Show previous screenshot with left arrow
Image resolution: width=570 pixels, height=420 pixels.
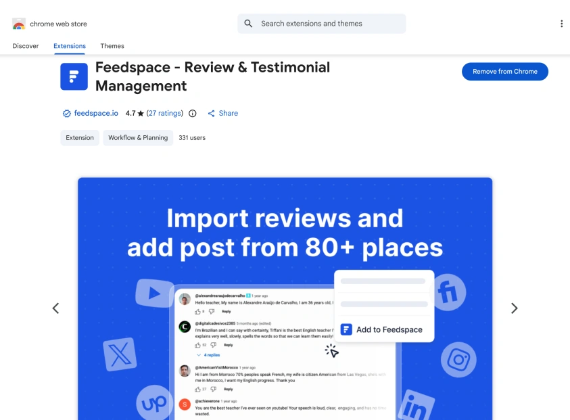click(x=55, y=308)
